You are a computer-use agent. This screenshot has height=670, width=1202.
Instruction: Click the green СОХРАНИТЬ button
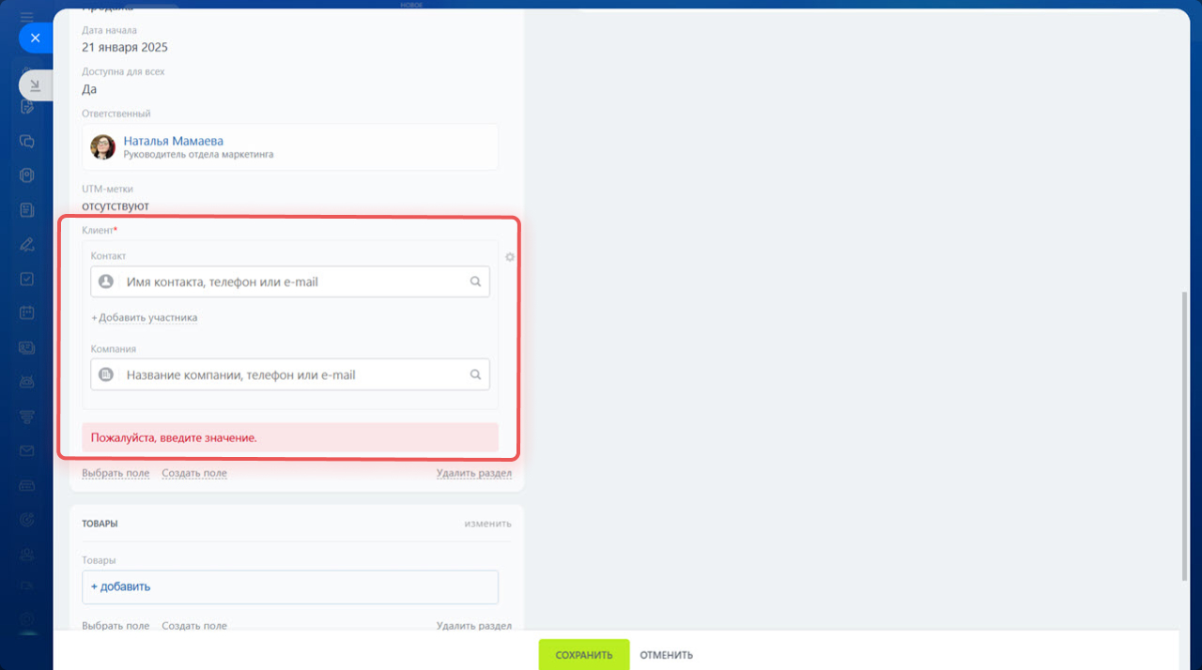click(x=584, y=655)
